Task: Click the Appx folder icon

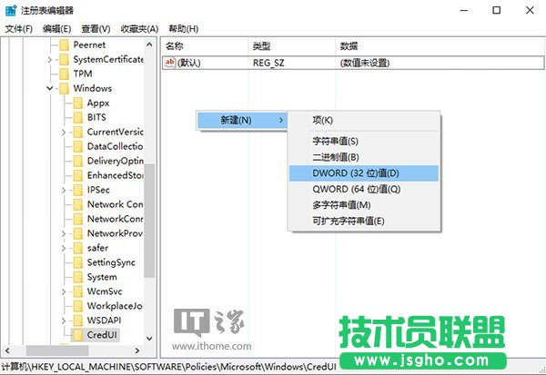Action: [x=78, y=103]
